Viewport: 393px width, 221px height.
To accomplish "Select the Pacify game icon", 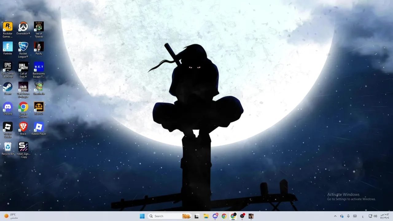I will click(x=39, y=48).
